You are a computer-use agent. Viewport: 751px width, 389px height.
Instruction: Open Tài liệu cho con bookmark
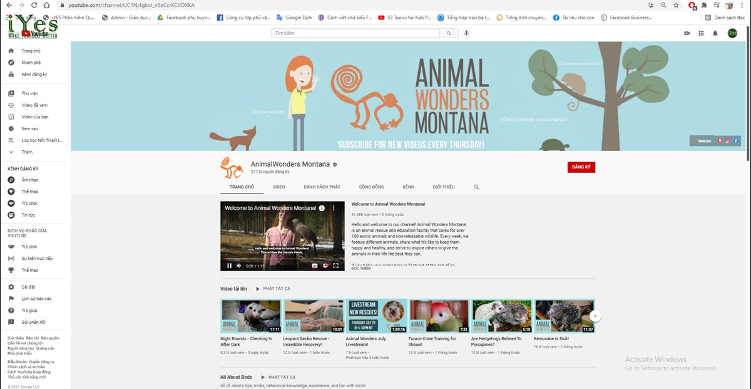click(x=573, y=18)
